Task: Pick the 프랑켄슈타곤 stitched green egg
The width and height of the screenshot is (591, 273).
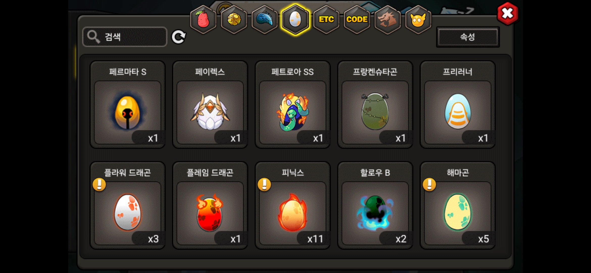Action: (x=375, y=104)
